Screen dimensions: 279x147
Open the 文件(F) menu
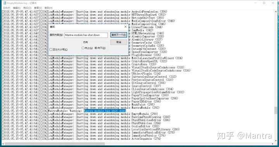click(x=7, y=8)
